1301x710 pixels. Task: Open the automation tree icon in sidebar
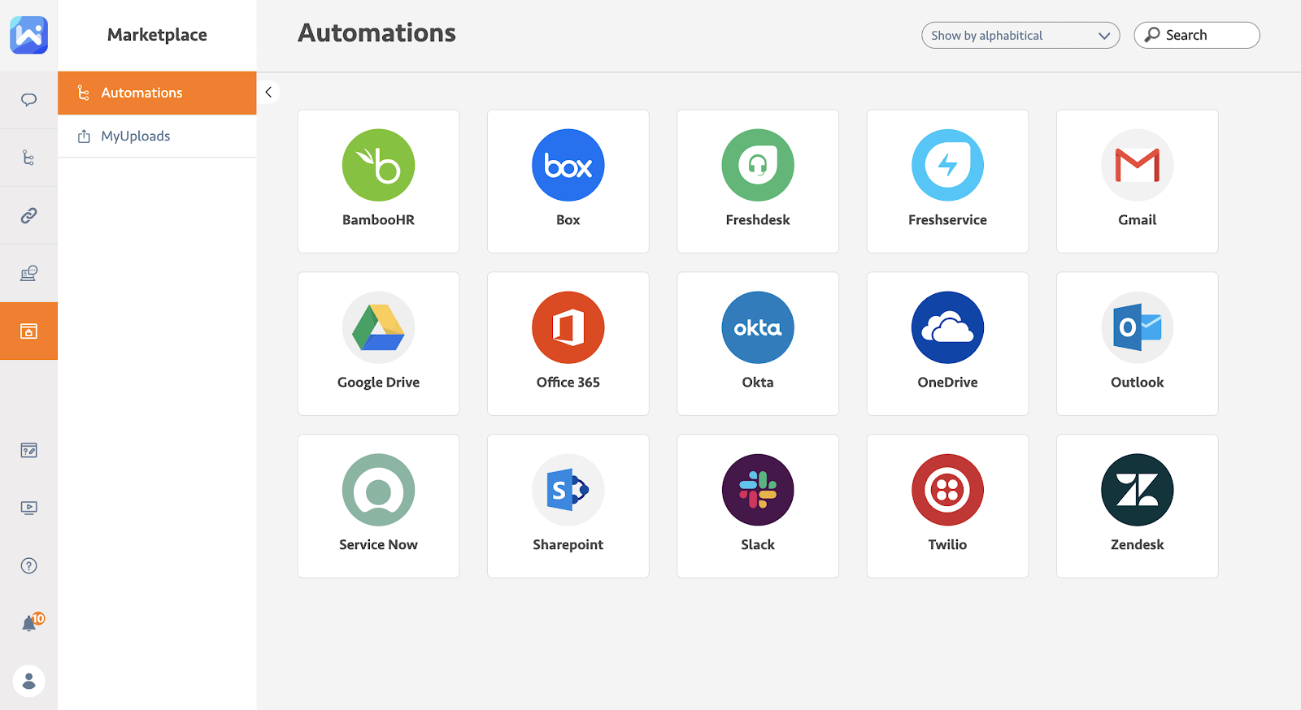29,158
